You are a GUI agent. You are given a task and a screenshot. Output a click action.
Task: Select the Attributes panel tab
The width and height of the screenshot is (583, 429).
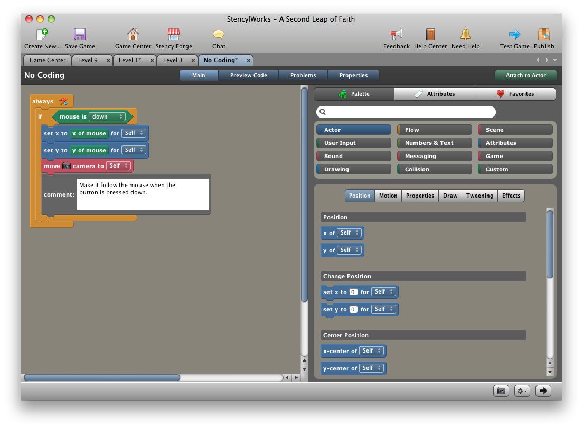tap(435, 94)
